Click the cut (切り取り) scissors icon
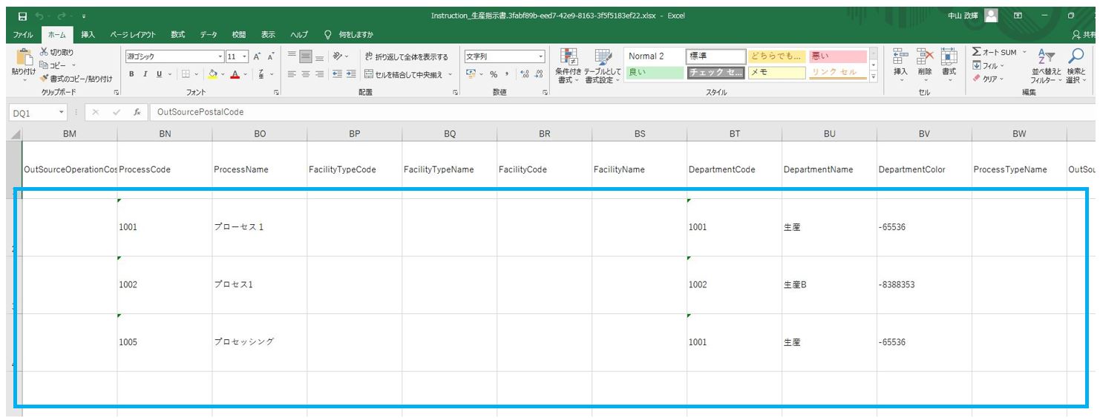This screenshot has width=1100, height=418. point(44,52)
